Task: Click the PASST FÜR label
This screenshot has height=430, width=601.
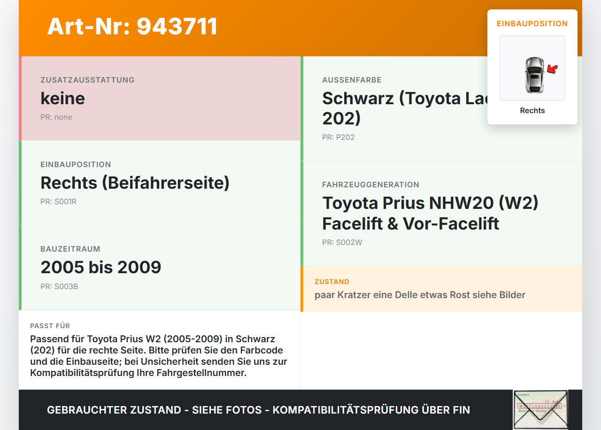Action: point(50,326)
